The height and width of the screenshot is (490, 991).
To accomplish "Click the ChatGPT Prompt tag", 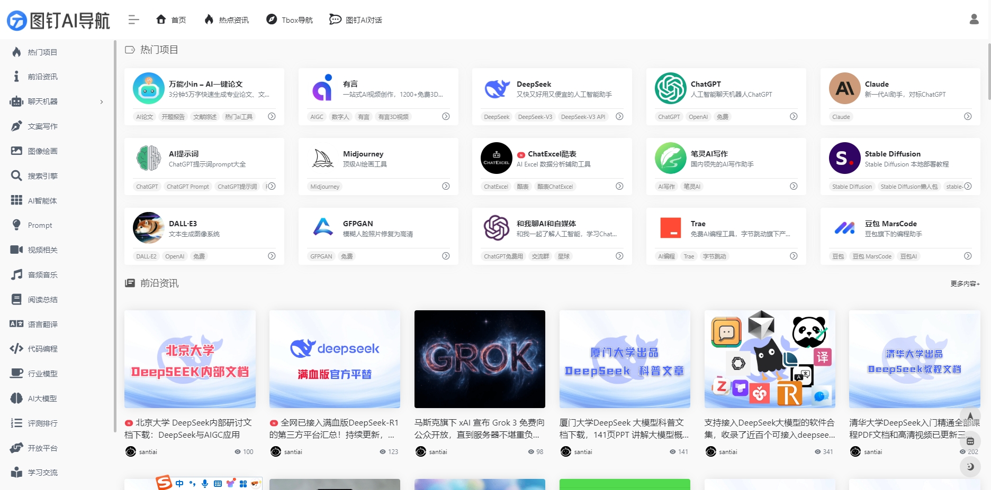I will 188,187.
